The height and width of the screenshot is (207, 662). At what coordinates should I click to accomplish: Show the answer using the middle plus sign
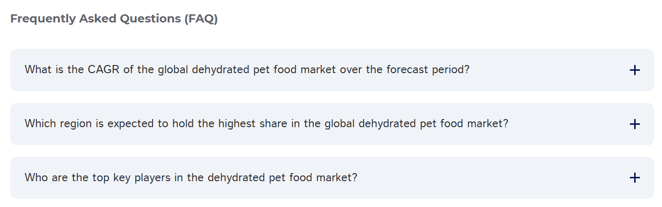tap(634, 124)
